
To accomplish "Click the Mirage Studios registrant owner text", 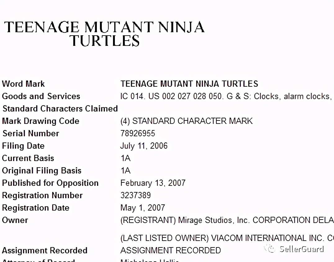I will click(227, 220).
